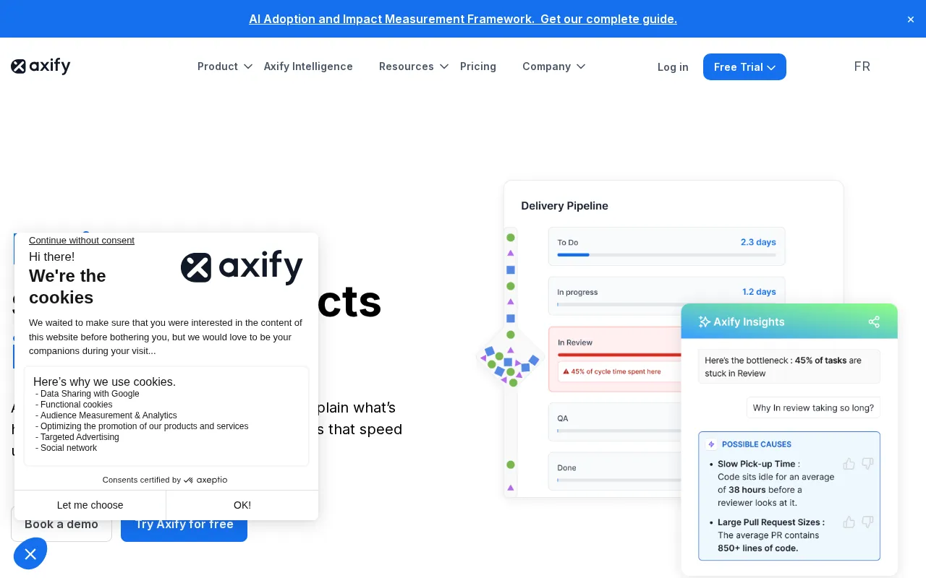Click the Possible Causes sparkle icon
The image size is (926, 578).
click(711, 444)
